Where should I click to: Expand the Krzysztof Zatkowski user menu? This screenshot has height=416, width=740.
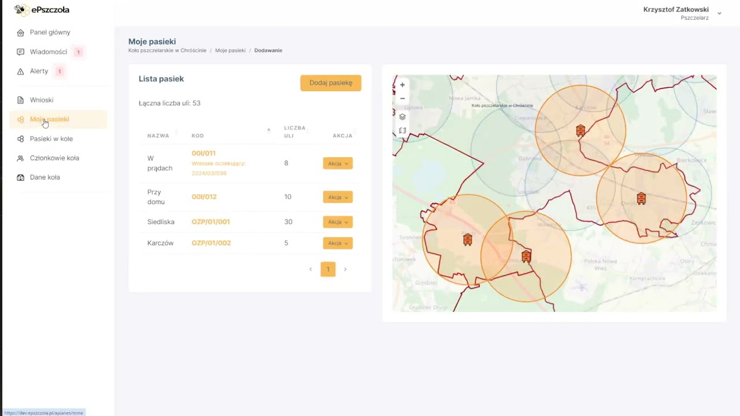(720, 13)
